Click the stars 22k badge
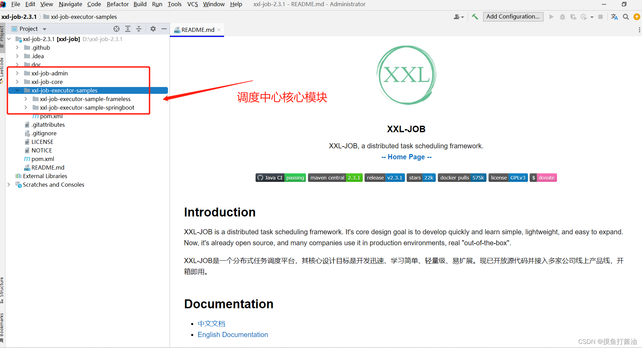 click(x=421, y=178)
